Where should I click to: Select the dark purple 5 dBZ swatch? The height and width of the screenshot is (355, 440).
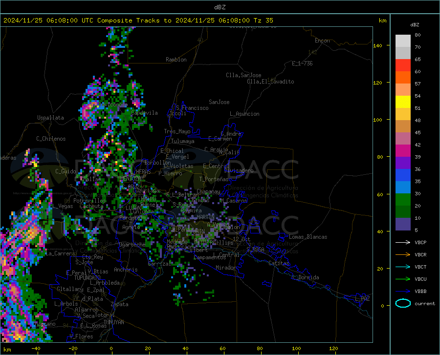click(x=403, y=224)
